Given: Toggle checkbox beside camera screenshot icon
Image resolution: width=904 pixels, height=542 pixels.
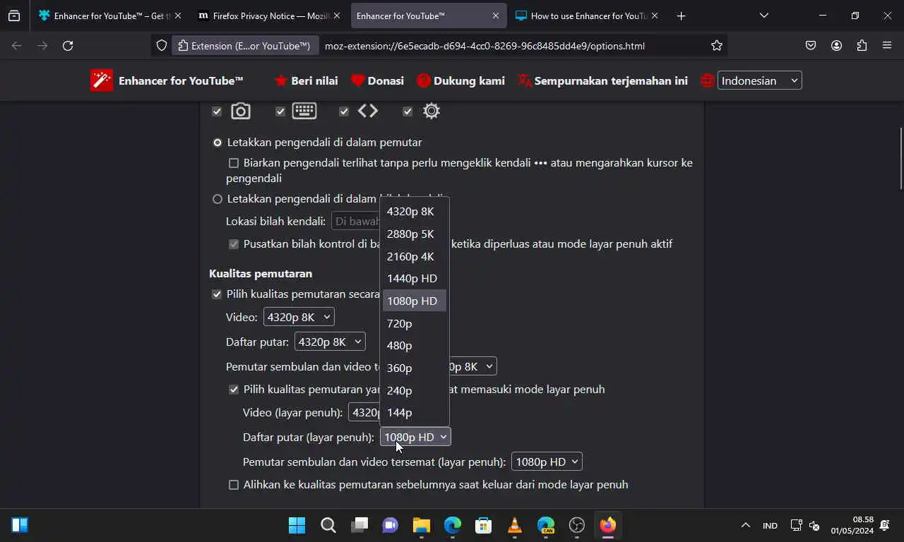Looking at the screenshot, I should point(217,112).
